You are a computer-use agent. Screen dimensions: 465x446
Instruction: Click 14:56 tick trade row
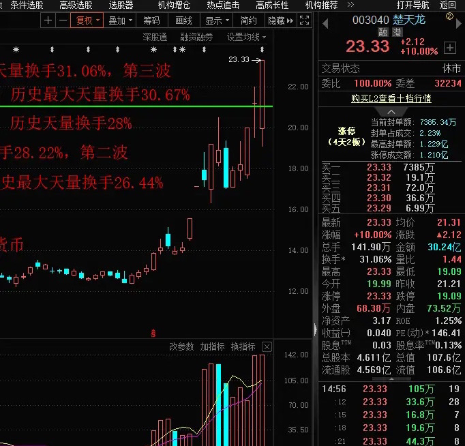[391, 389]
